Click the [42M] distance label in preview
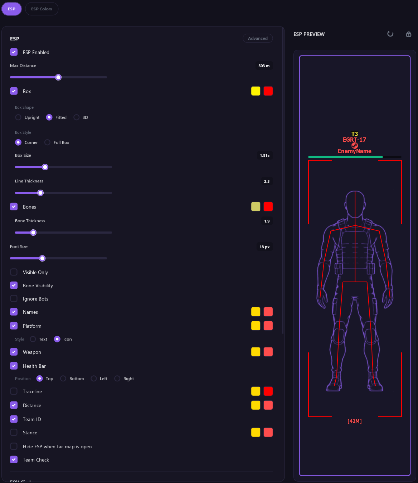This screenshot has height=483, width=418. (x=355, y=421)
